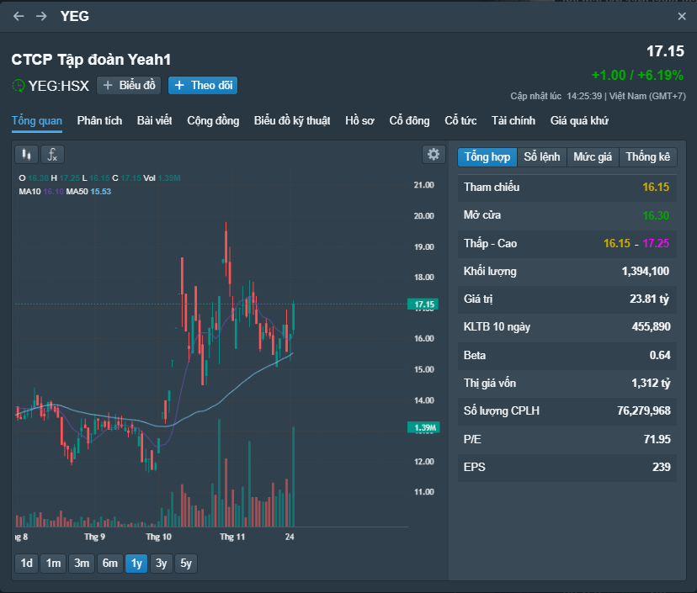Click the high price 17.25
Viewport: 697px width, 593px height.
tap(656, 243)
